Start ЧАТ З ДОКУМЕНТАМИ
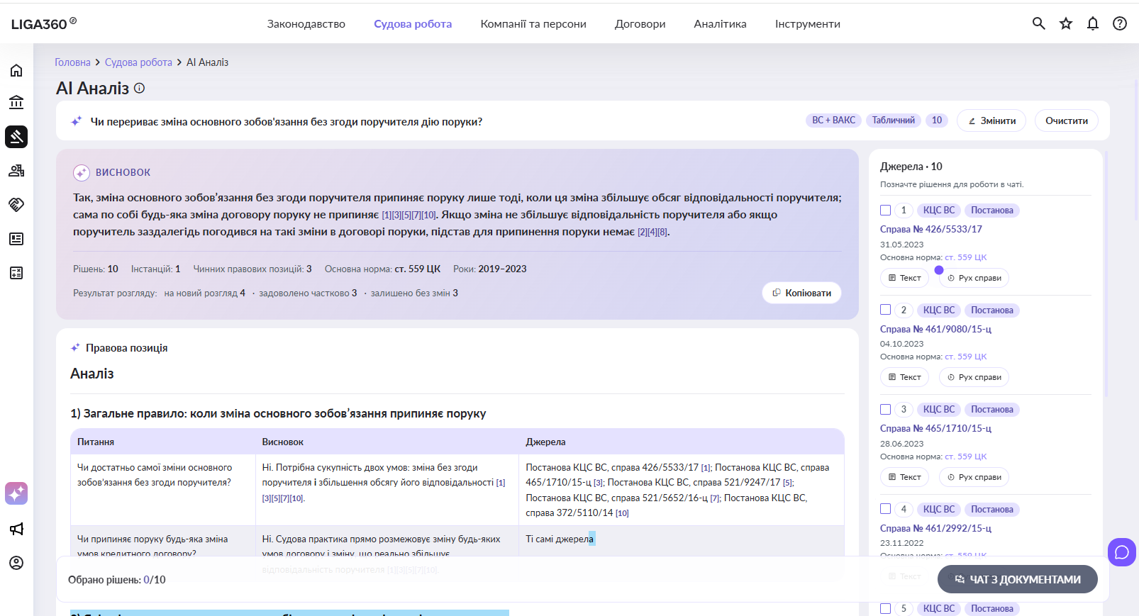The width and height of the screenshot is (1139, 616). pos(1018,579)
